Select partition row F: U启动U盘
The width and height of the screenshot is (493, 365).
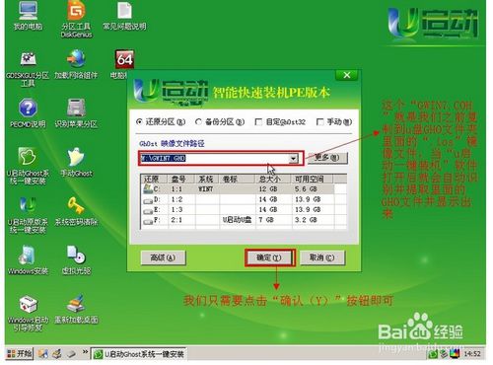point(244,220)
